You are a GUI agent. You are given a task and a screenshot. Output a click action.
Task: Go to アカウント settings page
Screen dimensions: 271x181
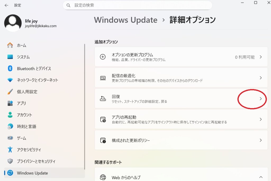pos(24,115)
